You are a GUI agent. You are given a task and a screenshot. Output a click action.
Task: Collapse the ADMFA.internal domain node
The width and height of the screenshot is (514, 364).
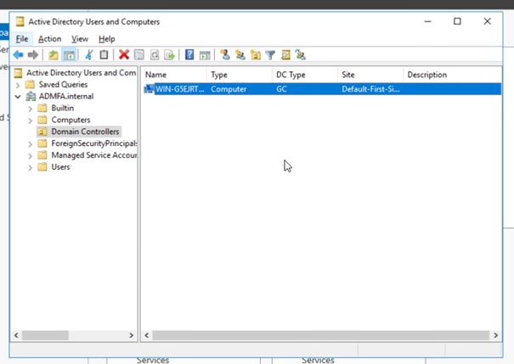click(19, 97)
